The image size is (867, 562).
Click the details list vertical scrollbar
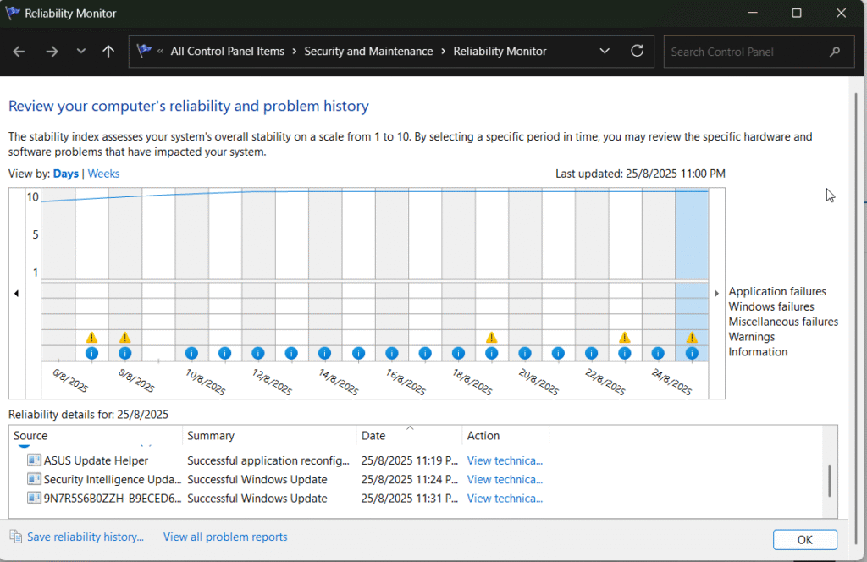tap(829, 480)
